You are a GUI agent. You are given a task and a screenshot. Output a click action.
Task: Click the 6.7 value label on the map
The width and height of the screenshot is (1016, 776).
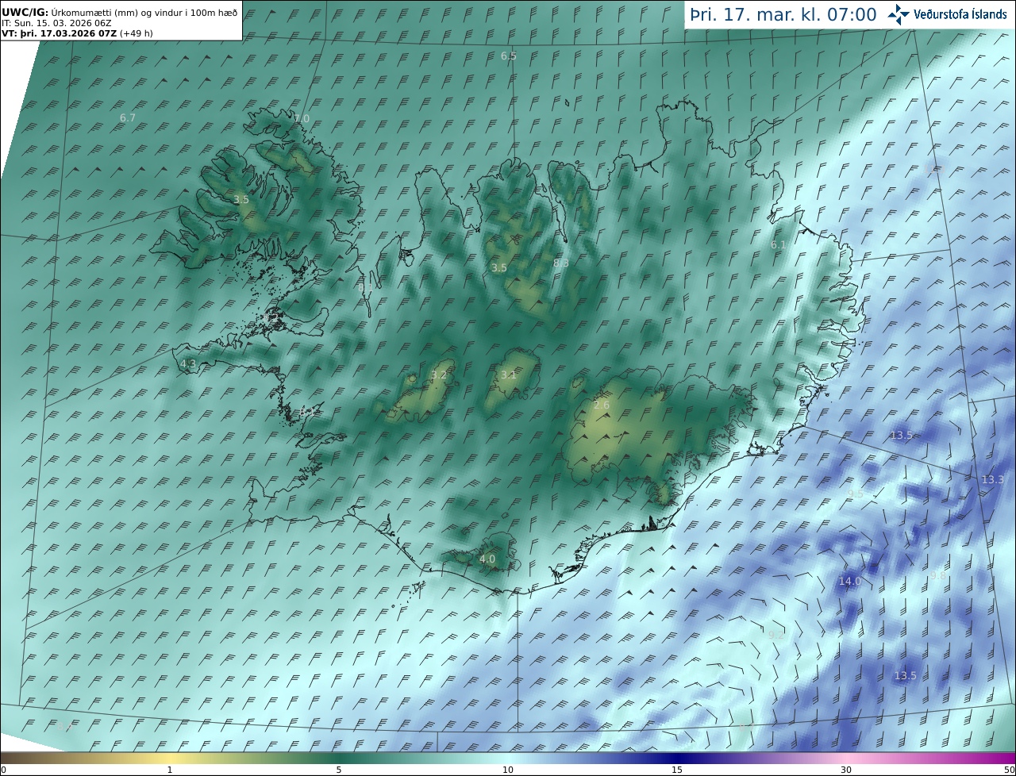[128, 118]
